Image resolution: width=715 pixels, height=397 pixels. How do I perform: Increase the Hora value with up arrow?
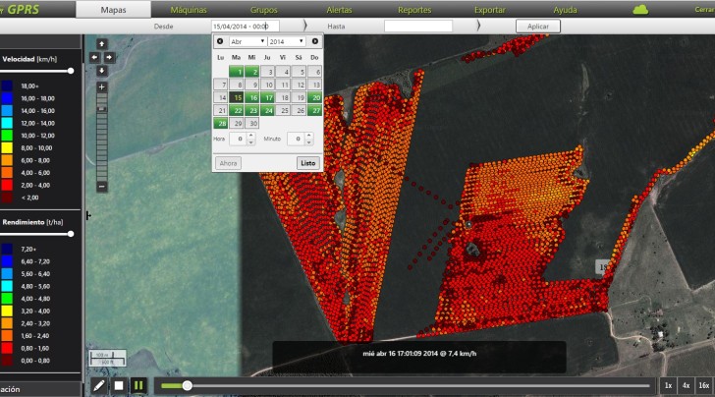pyautogui.click(x=252, y=137)
